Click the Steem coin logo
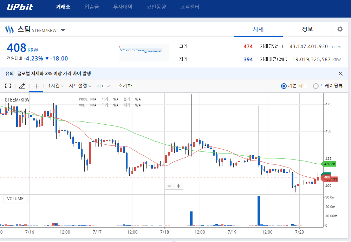The image size is (351, 242). 9,30
